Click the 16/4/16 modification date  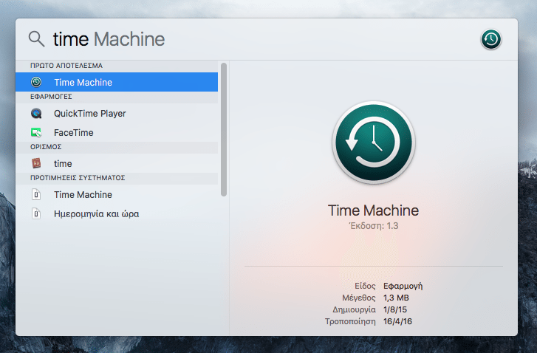[x=397, y=321]
